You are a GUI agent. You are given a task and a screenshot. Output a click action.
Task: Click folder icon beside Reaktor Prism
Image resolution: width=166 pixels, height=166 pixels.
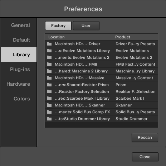(49, 85)
